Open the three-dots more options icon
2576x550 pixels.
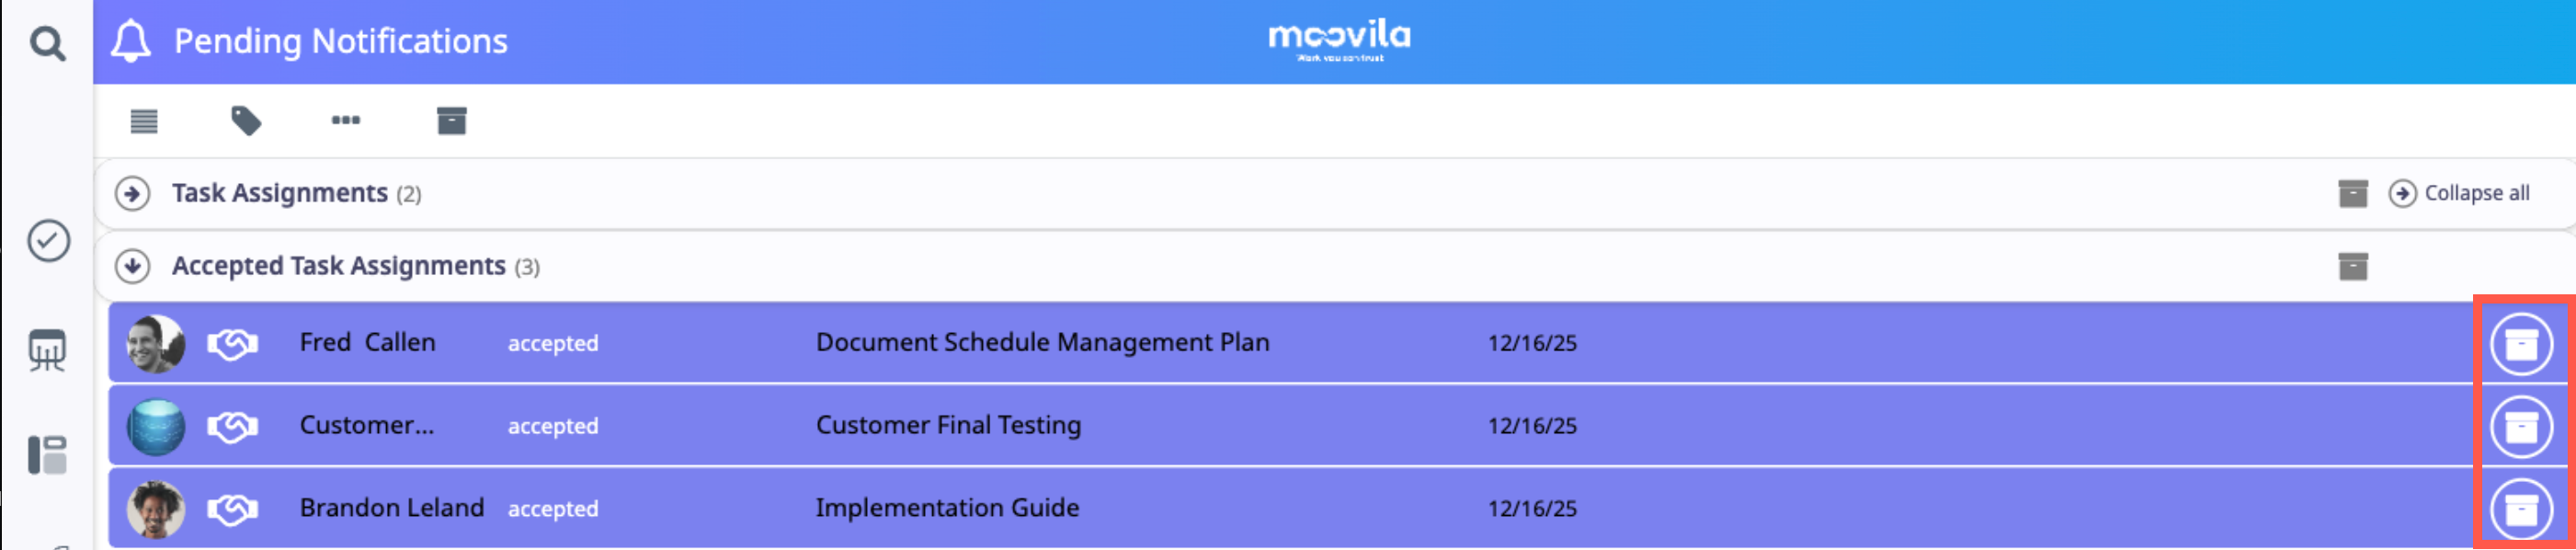[346, 121]
